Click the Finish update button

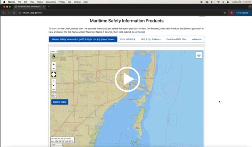pos(242,13)
